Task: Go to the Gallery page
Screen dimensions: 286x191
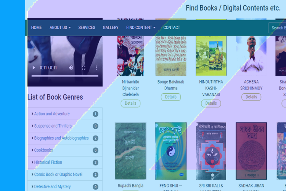Action: (111, 28)
